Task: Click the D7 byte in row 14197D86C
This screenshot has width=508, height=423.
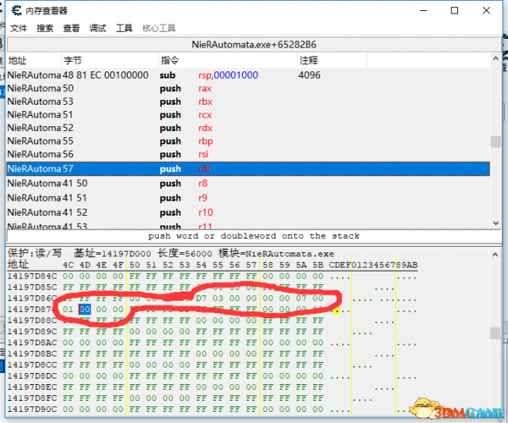Action: tap(201, 298)
